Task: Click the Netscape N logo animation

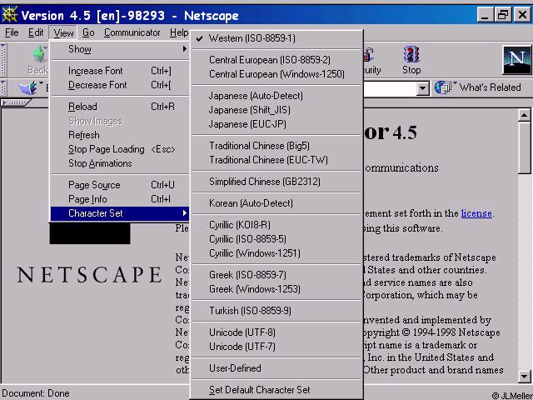Action: (516, 60)
